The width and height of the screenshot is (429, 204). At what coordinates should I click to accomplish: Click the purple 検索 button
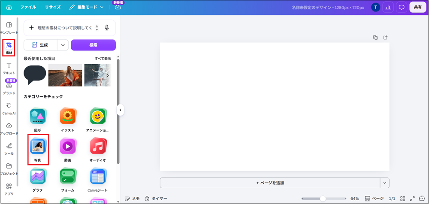point(93,45)
